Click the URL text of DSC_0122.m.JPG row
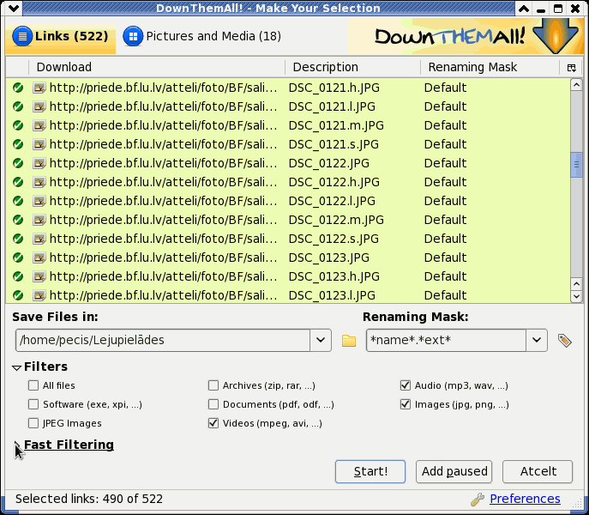 click(x=164, y=220)
